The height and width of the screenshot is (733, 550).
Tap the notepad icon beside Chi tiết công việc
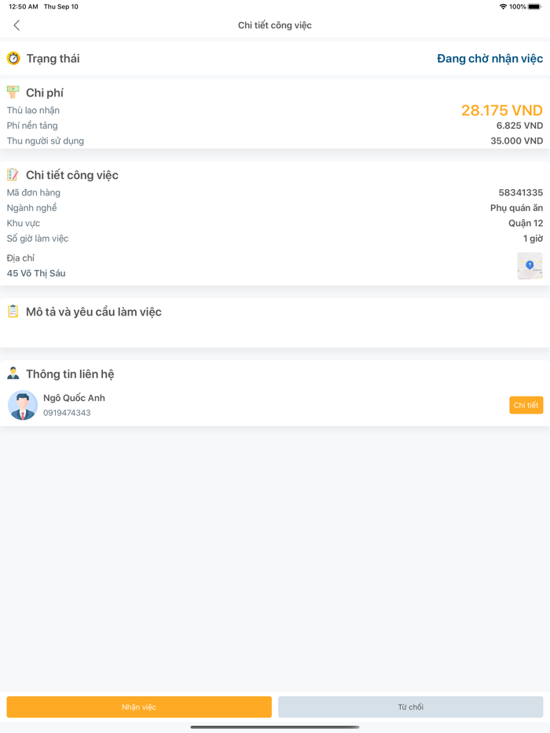point(13,175)
